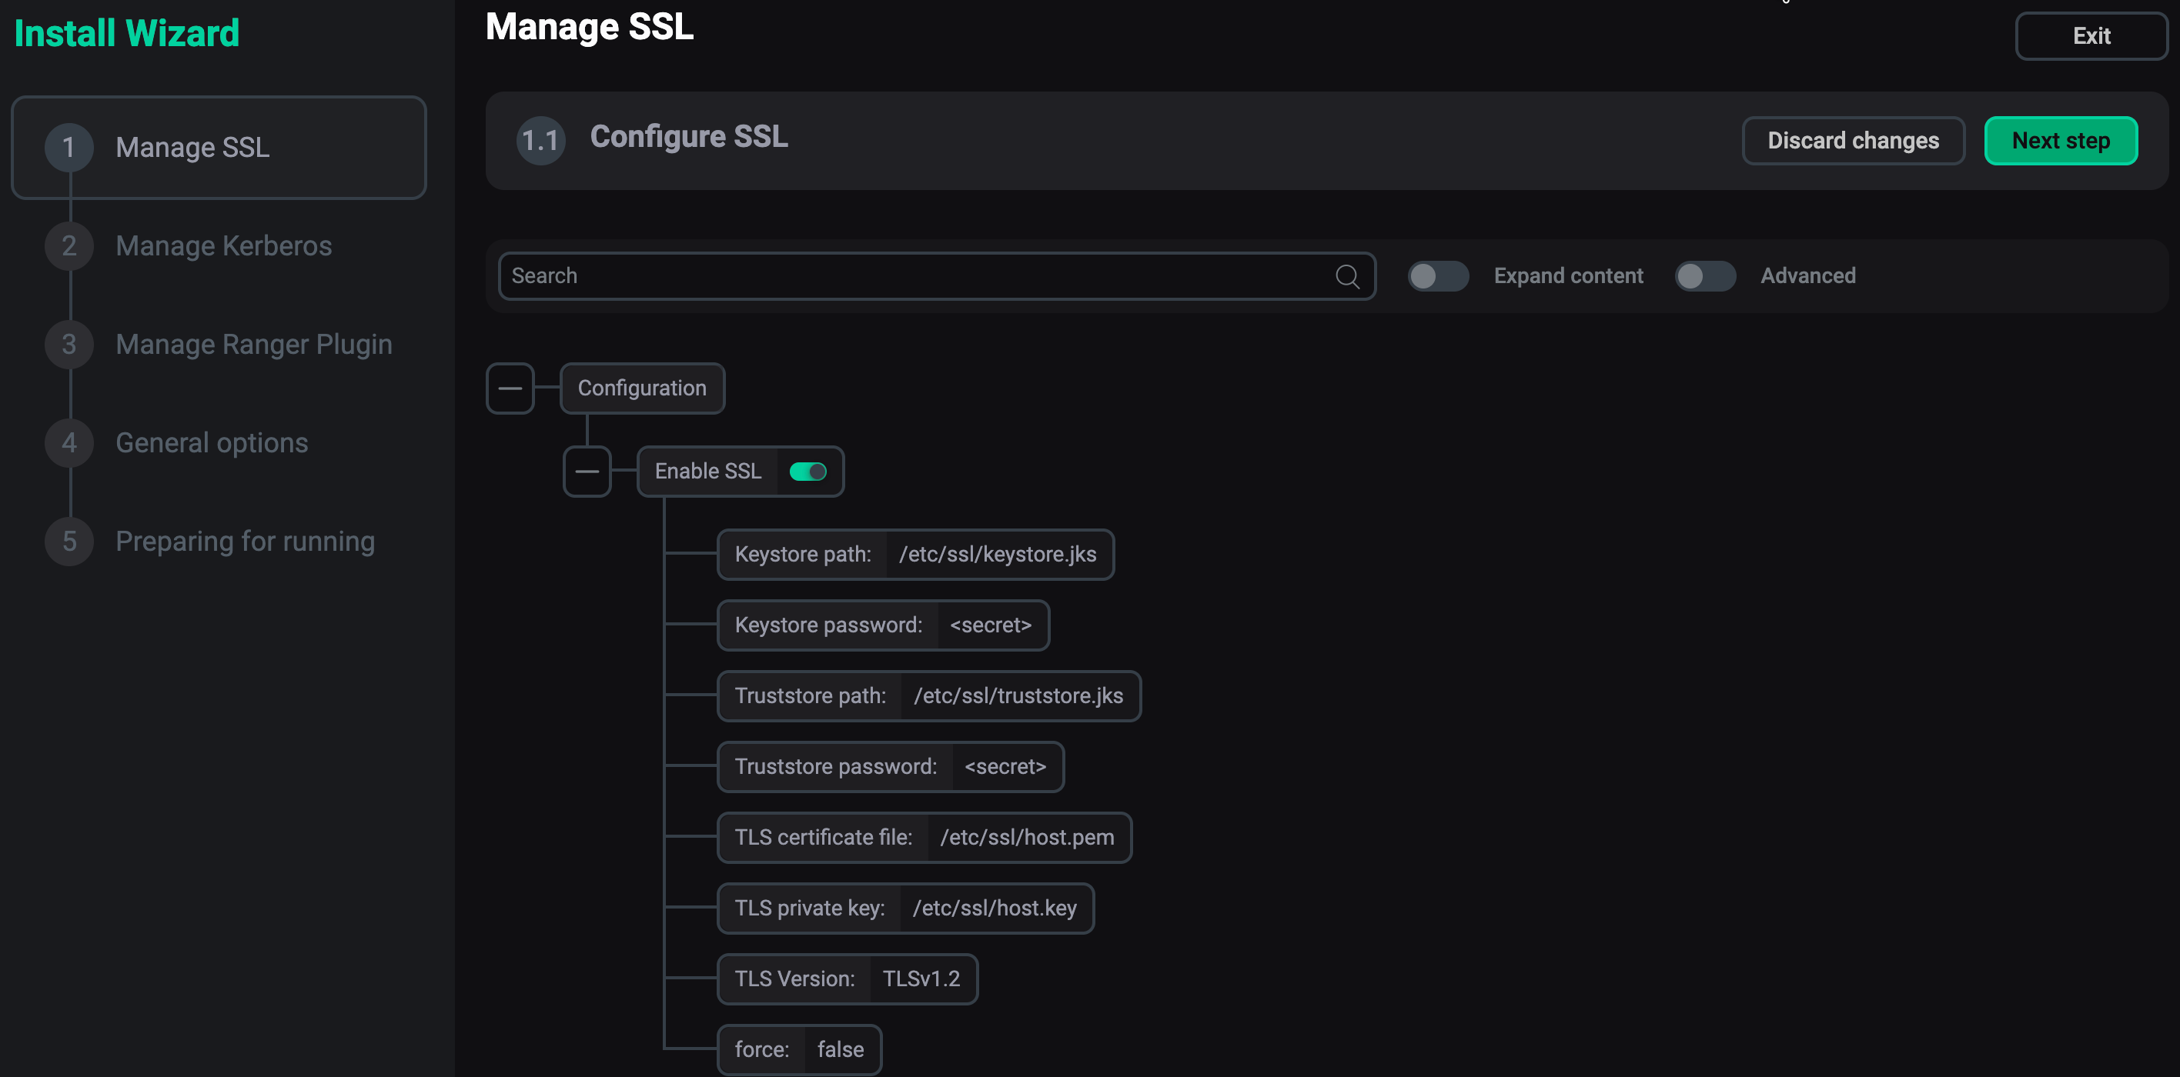Edit the force value false
This screenshot has width=2180, height=1077.
[x=841, y=1050]
